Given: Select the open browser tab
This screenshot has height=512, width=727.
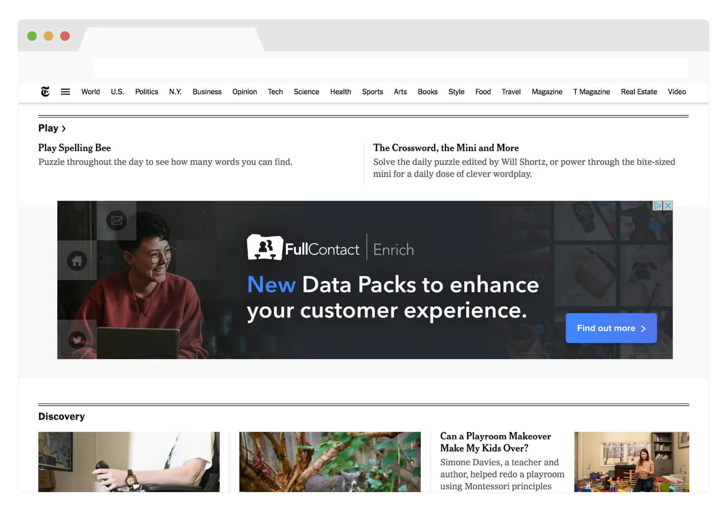Looking at the screenshot, I should [x=171, y=39].
